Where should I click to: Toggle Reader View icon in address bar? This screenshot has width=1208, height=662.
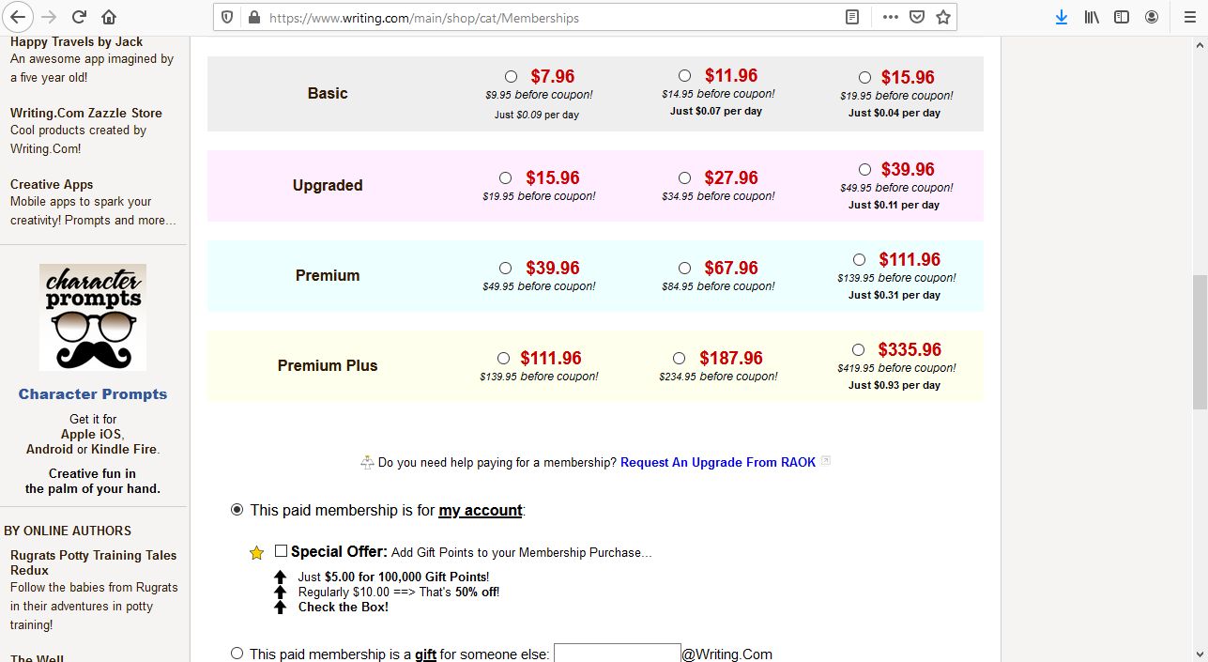(852, 17)
